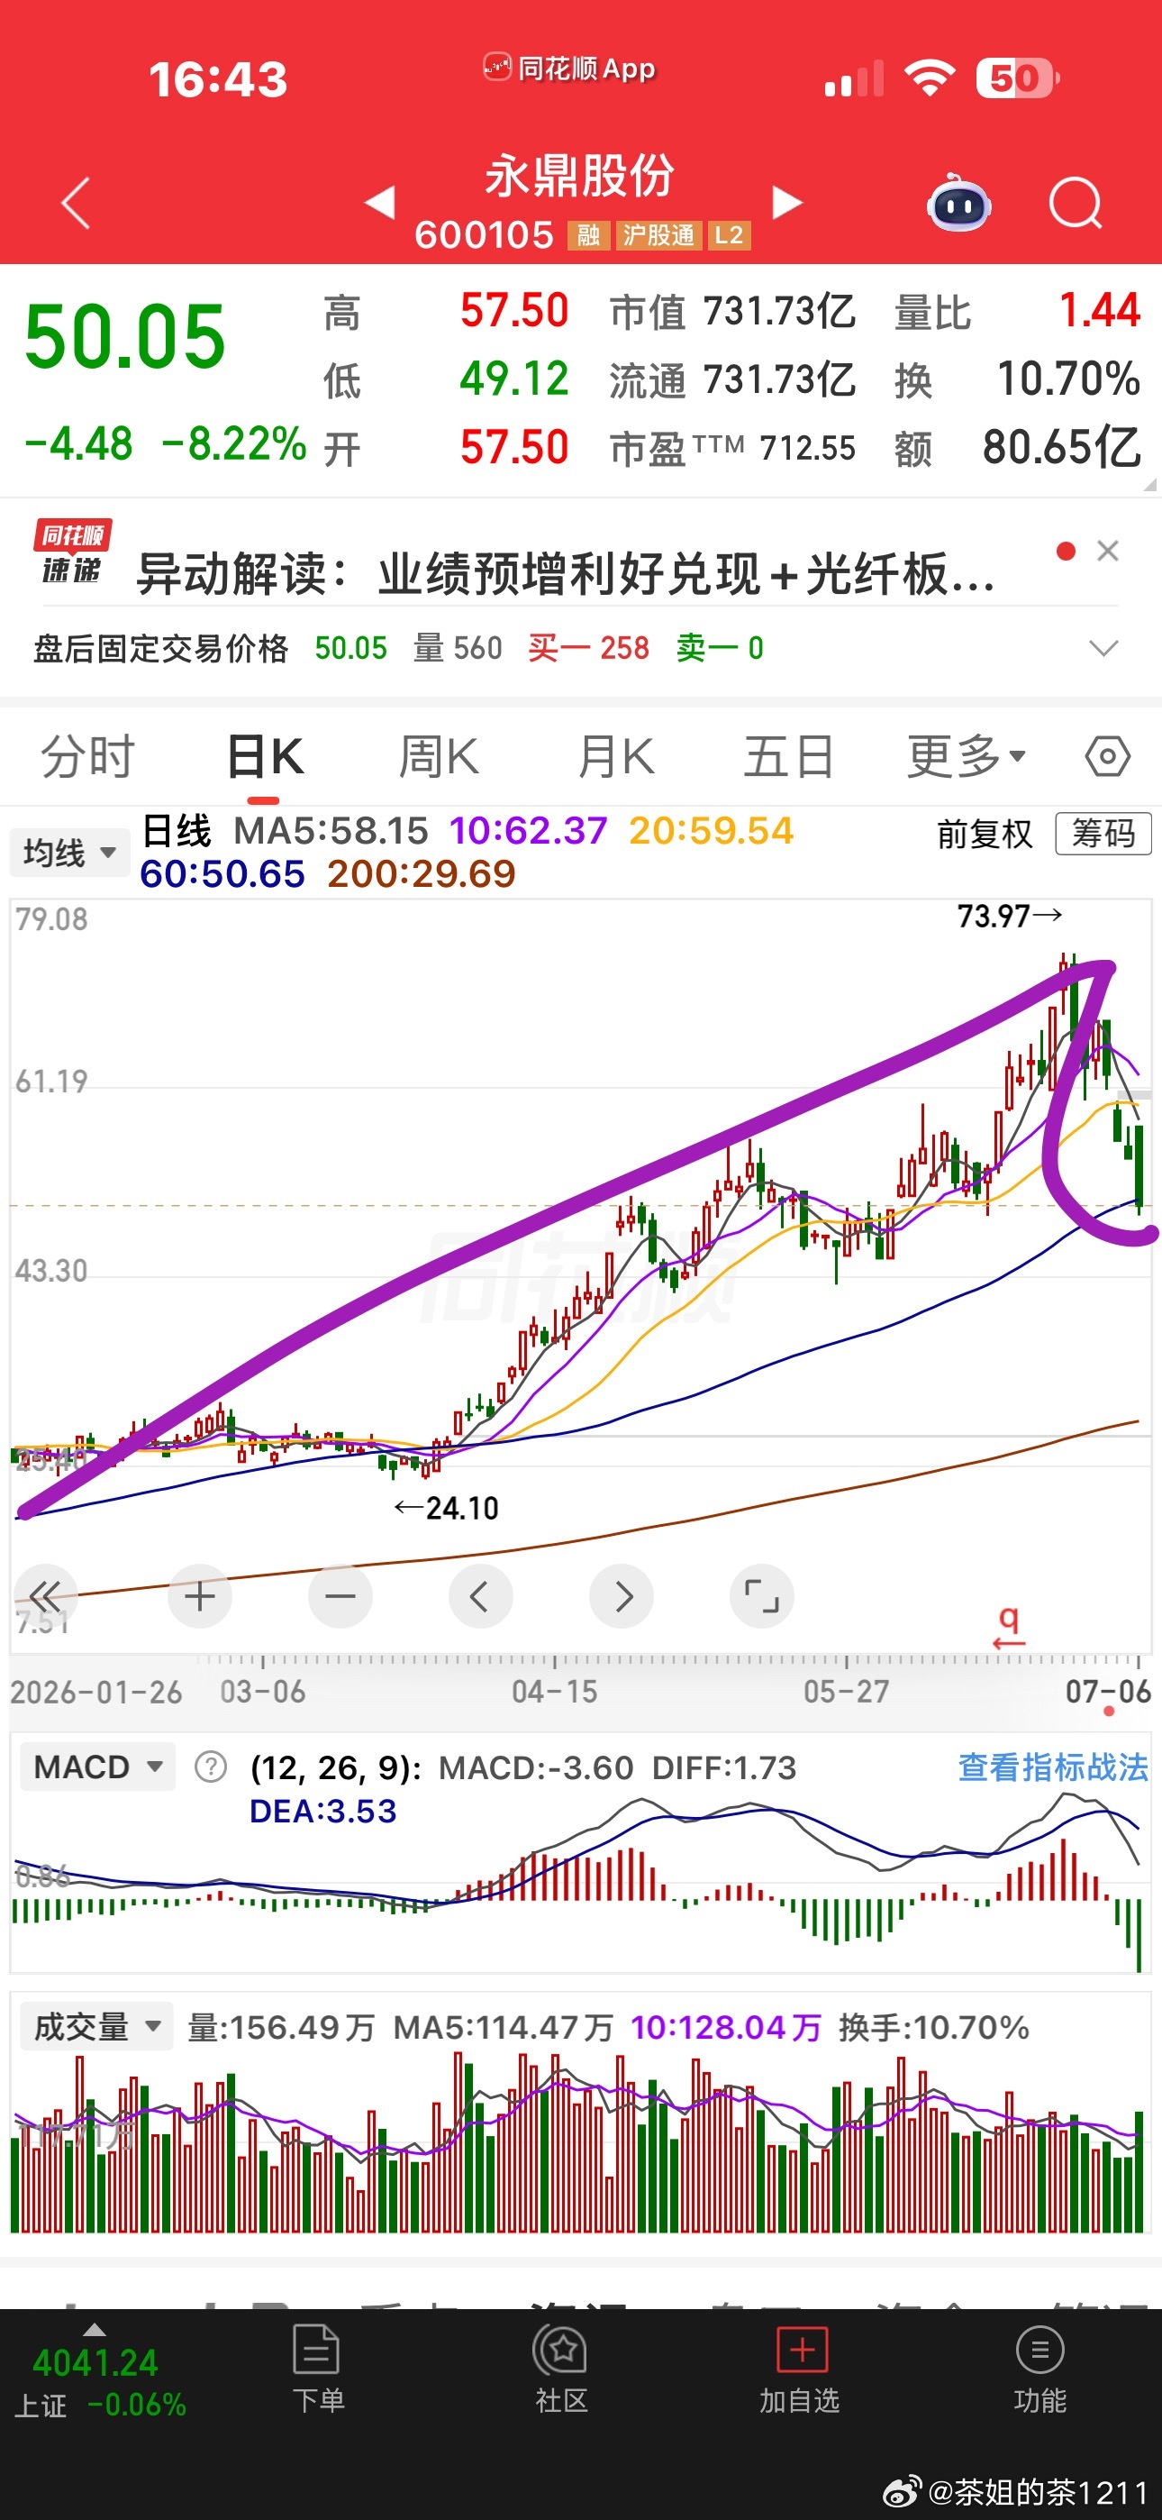Tap the 永鼎股份 stock name title
Screen dimensions: 1162x2520
[580, 176]
